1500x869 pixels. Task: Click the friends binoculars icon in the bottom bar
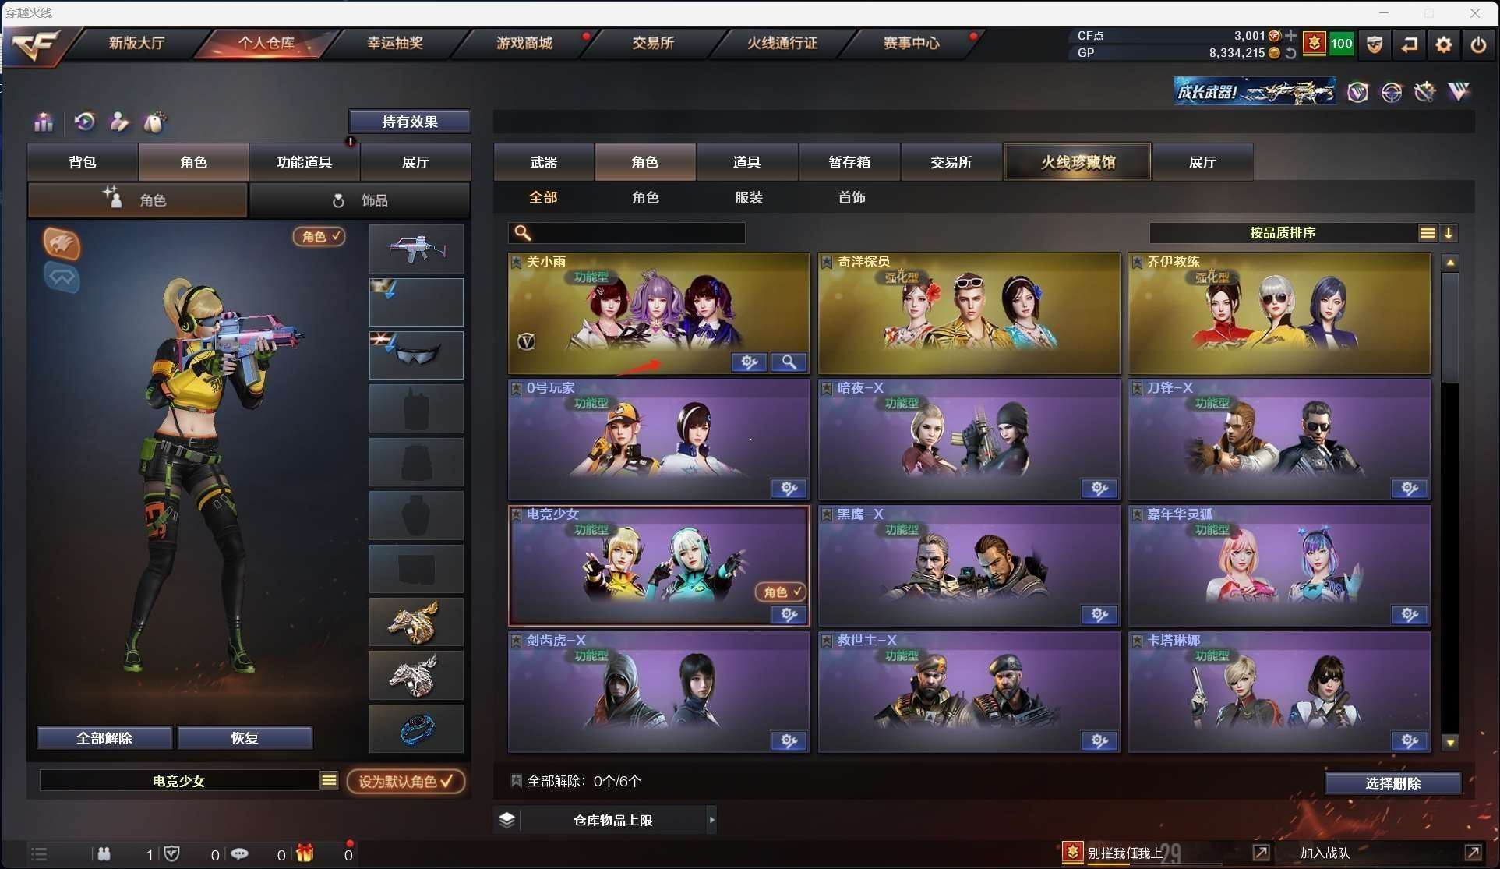click(x=104, y=854)
